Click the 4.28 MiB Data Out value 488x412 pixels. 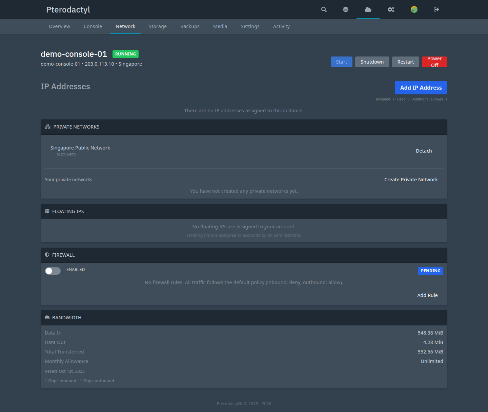click(x=433, y=342)
